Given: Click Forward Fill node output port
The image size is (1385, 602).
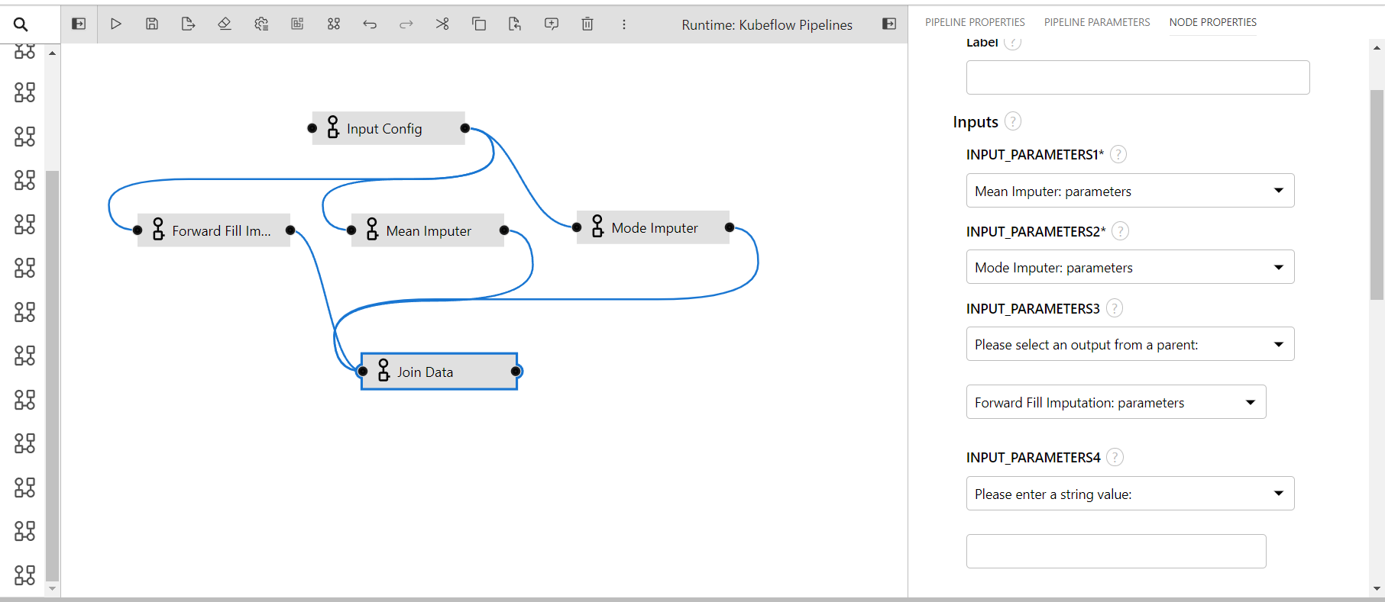Looking at the screenshot, I should [290, 230].
